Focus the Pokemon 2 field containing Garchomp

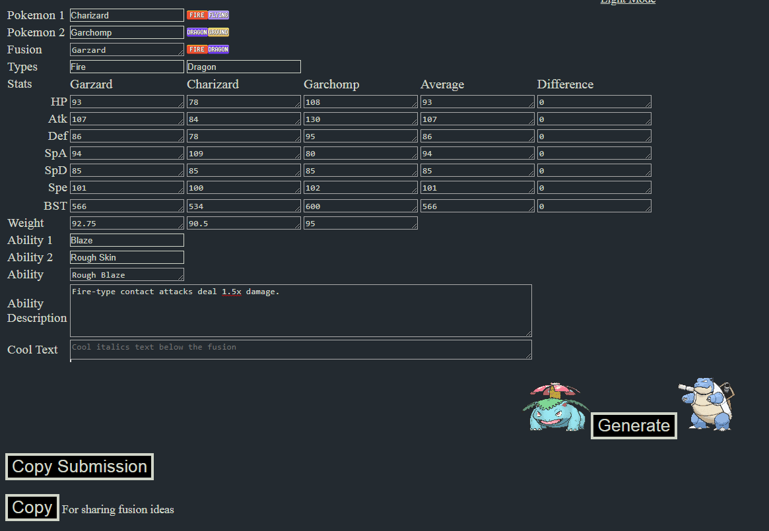pos(127,32)
